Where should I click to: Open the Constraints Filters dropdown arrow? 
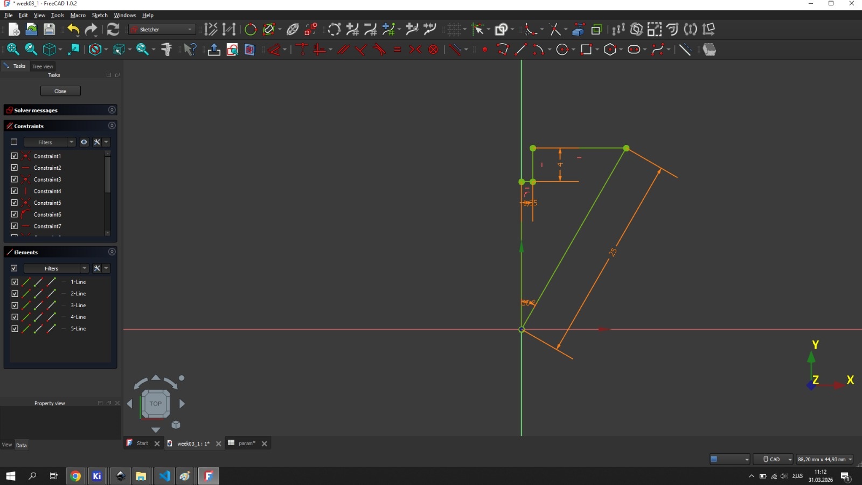[x=72, y=142]
